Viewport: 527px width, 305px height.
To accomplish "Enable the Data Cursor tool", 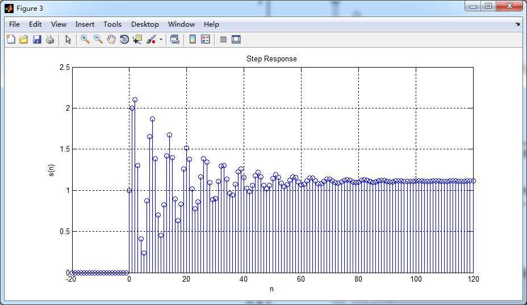I will point(137,39).
